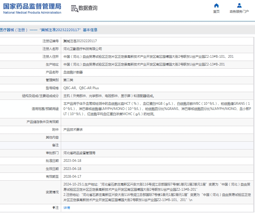The height and width of the screenshot is (214, 255).
Task: Click the 数据查询 search document icon
Action: 75,8
